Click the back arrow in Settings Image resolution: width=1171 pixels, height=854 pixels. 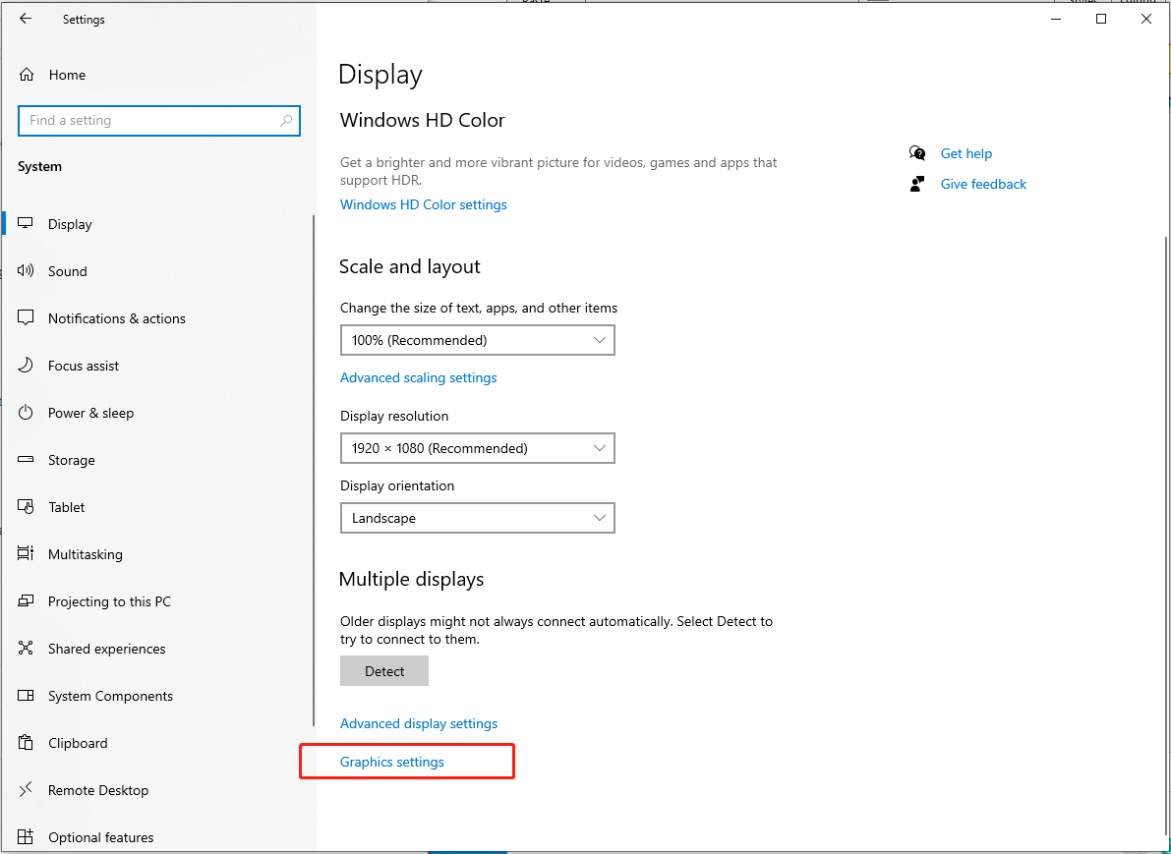(27, 20)
